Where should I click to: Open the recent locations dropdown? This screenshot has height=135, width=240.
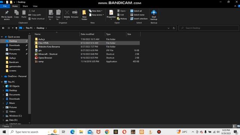click(x=12, y=28)
